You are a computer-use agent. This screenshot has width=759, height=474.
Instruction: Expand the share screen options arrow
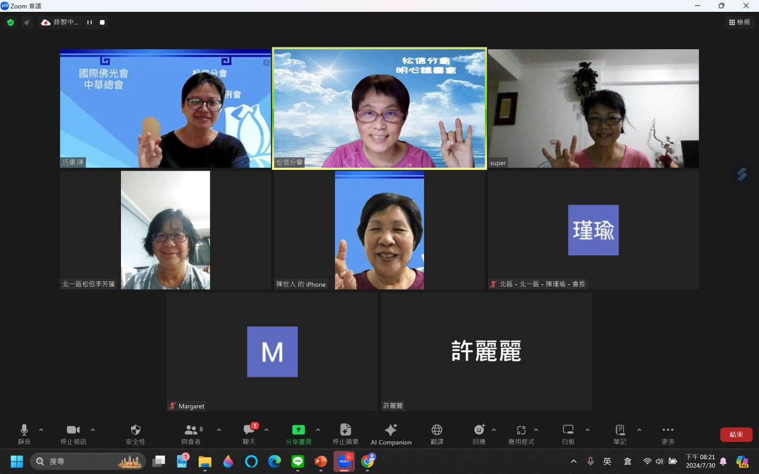[x=318, y=430]
